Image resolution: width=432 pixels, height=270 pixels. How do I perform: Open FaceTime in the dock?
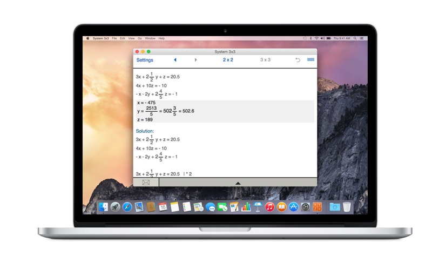[222, 207]
